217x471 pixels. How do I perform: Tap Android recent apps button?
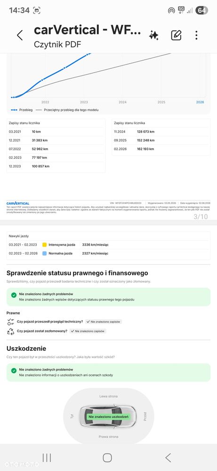[x=47, y=458]
